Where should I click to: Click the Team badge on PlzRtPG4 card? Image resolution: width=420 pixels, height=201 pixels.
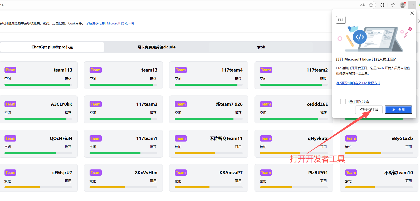click(x=266, y=173)
